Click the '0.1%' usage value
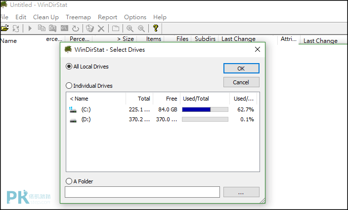Screen dimensions: 348x210 [x=247, y=119]
